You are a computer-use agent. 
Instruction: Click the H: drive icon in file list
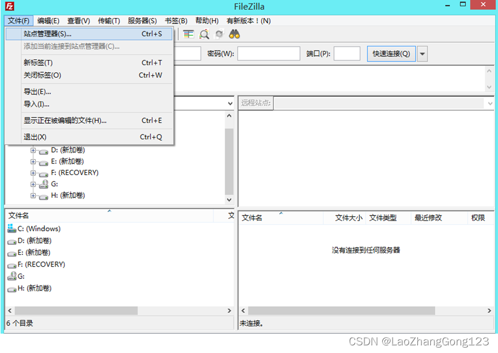[x=12, y=289]
